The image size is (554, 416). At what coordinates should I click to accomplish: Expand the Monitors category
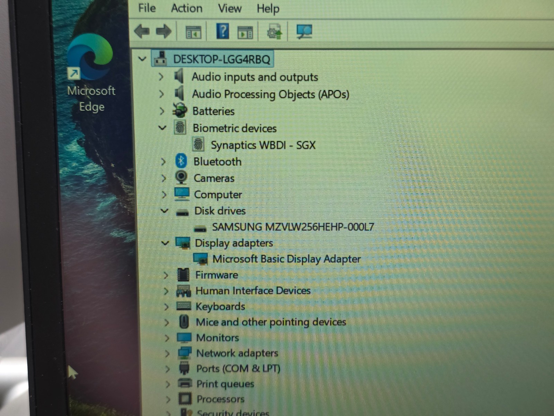[x=167, y=338]
